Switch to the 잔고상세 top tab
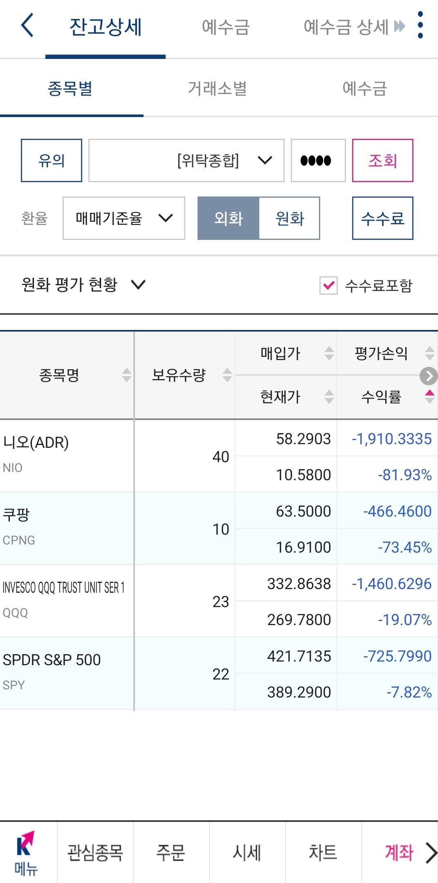This screenshot has width=438, height=883. [x=106, y=27]
